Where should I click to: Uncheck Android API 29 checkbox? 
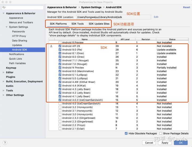click(60, 46)
